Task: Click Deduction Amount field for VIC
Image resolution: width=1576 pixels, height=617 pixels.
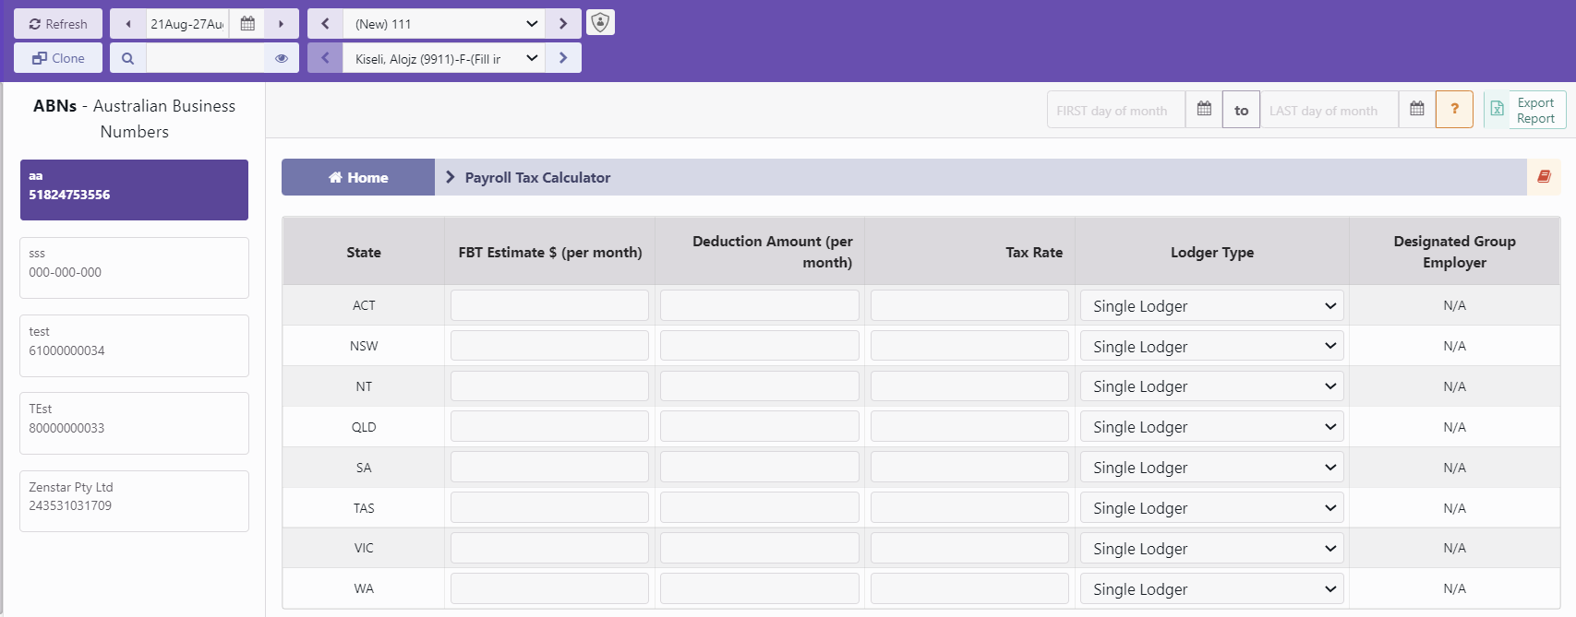Action: (760, 548)
